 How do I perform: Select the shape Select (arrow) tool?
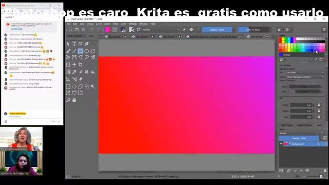68,44
